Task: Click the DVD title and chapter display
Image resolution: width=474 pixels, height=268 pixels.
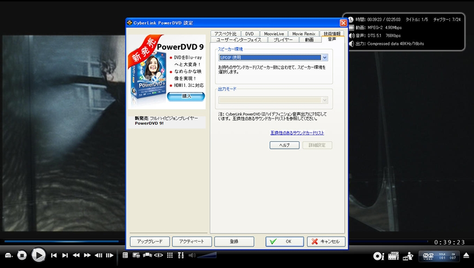Action: pos(439,256)
